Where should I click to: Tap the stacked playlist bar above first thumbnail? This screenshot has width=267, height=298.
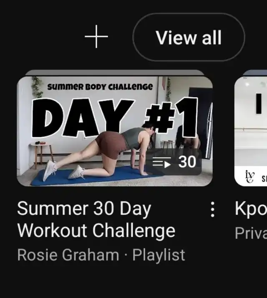[x=115, y=72]
